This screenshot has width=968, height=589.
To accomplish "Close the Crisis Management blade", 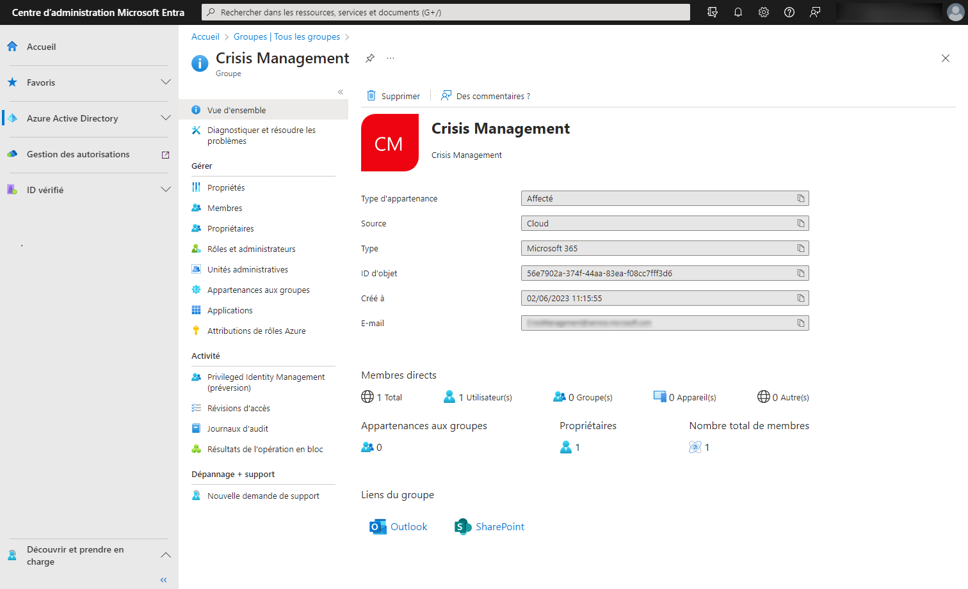I will (946, 58).
